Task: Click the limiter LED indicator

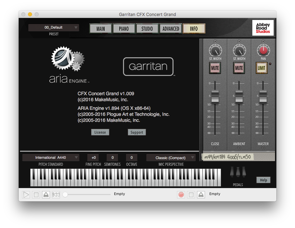Action: point(270,64)
